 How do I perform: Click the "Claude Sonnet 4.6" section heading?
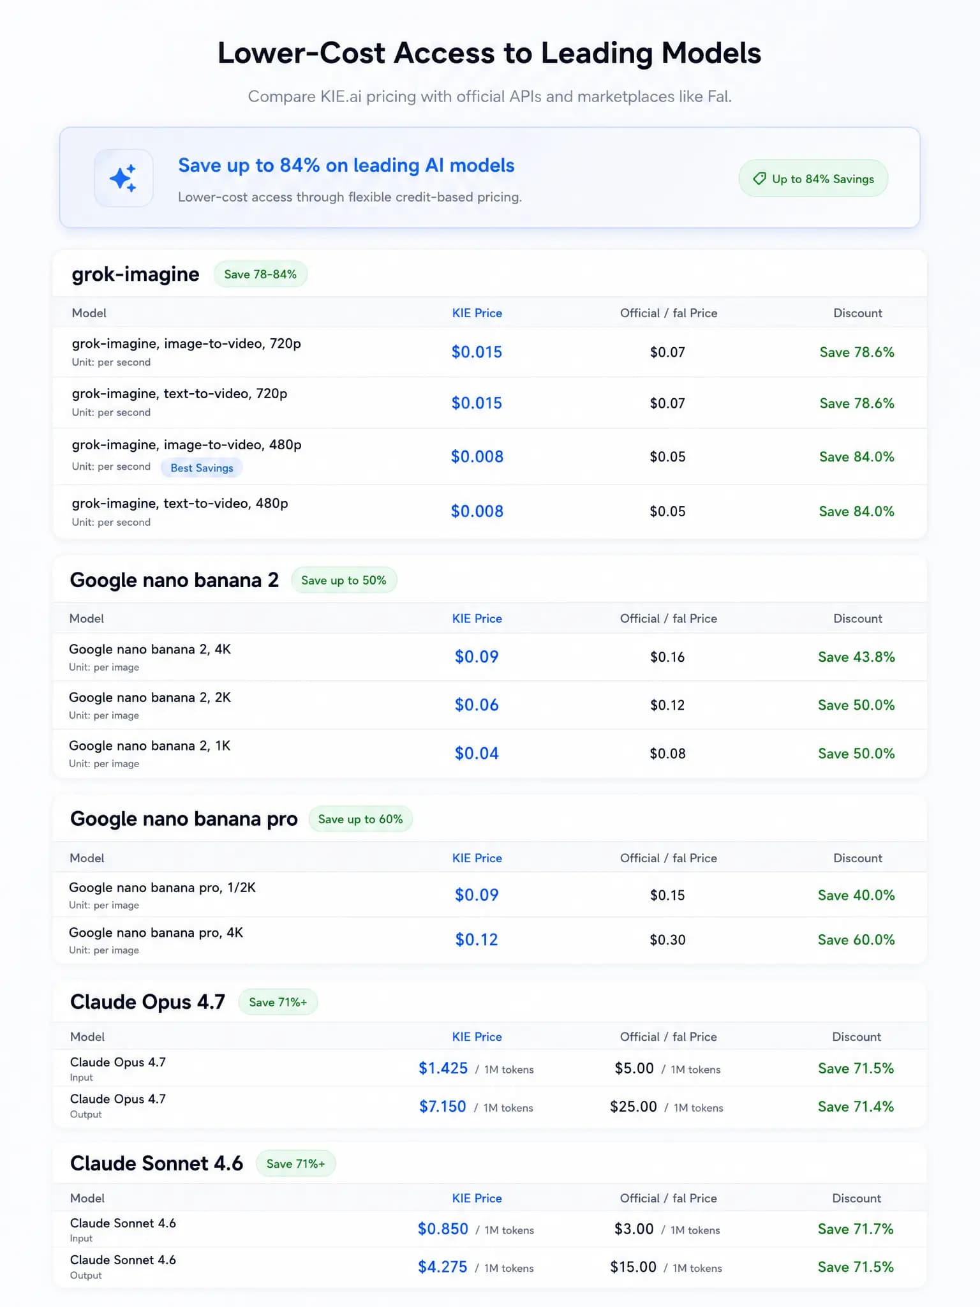click(x=156, y=1163)
